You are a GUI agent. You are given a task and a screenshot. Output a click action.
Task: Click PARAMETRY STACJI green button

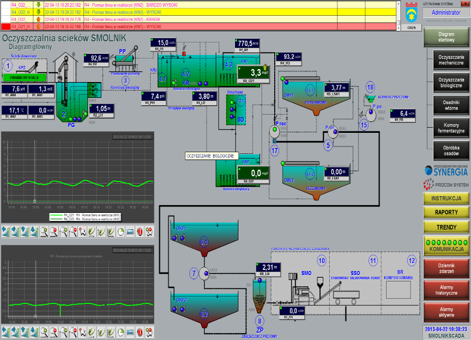tap(24, 77)
